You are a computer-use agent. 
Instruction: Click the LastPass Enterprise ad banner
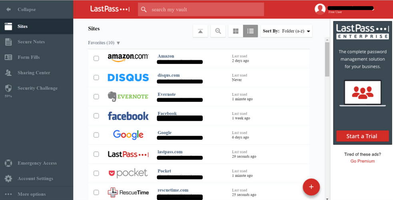point(363,83)
